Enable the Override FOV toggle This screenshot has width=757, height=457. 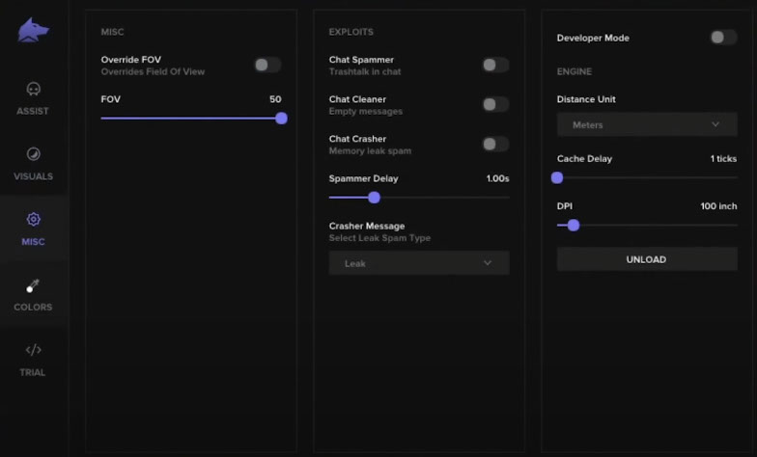[x=266, y=65]
